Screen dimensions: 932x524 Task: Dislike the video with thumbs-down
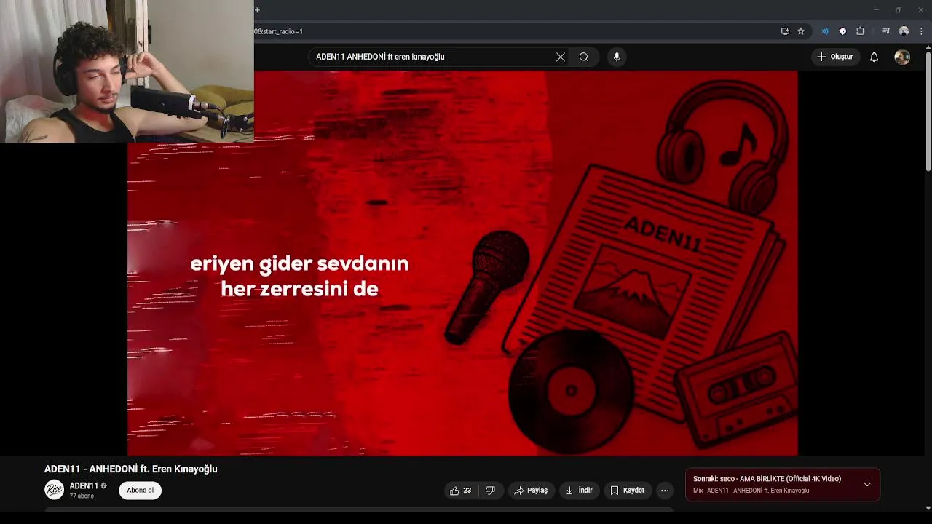click(x=491, y=491)
